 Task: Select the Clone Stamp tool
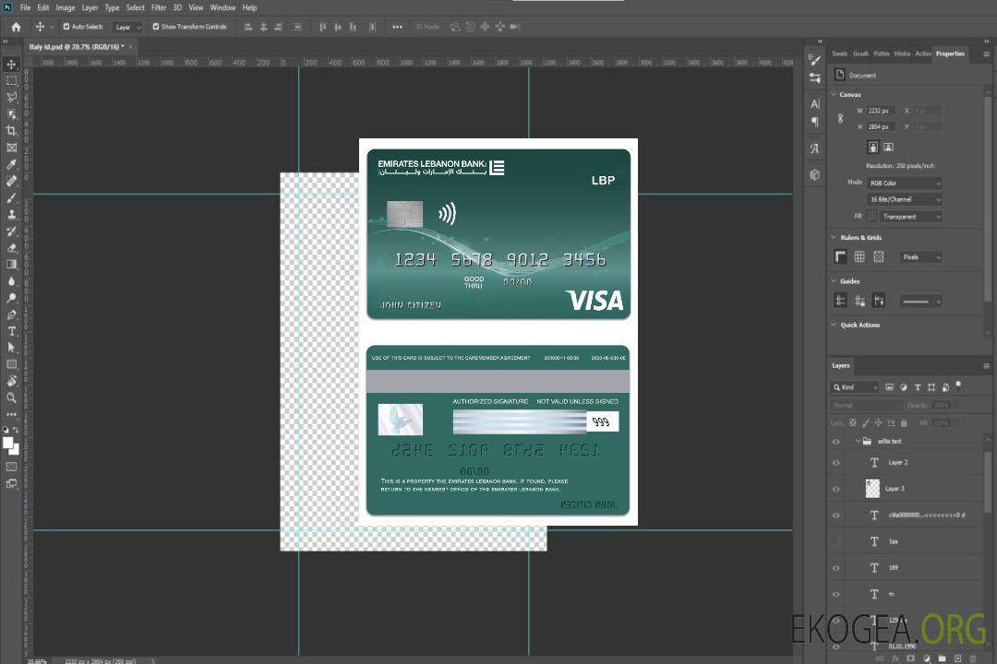coord(11,214)
